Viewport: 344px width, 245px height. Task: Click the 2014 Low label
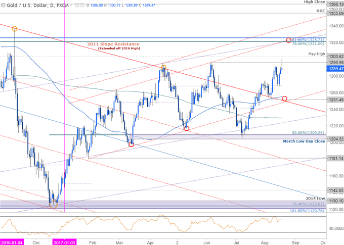click(316, 199)
